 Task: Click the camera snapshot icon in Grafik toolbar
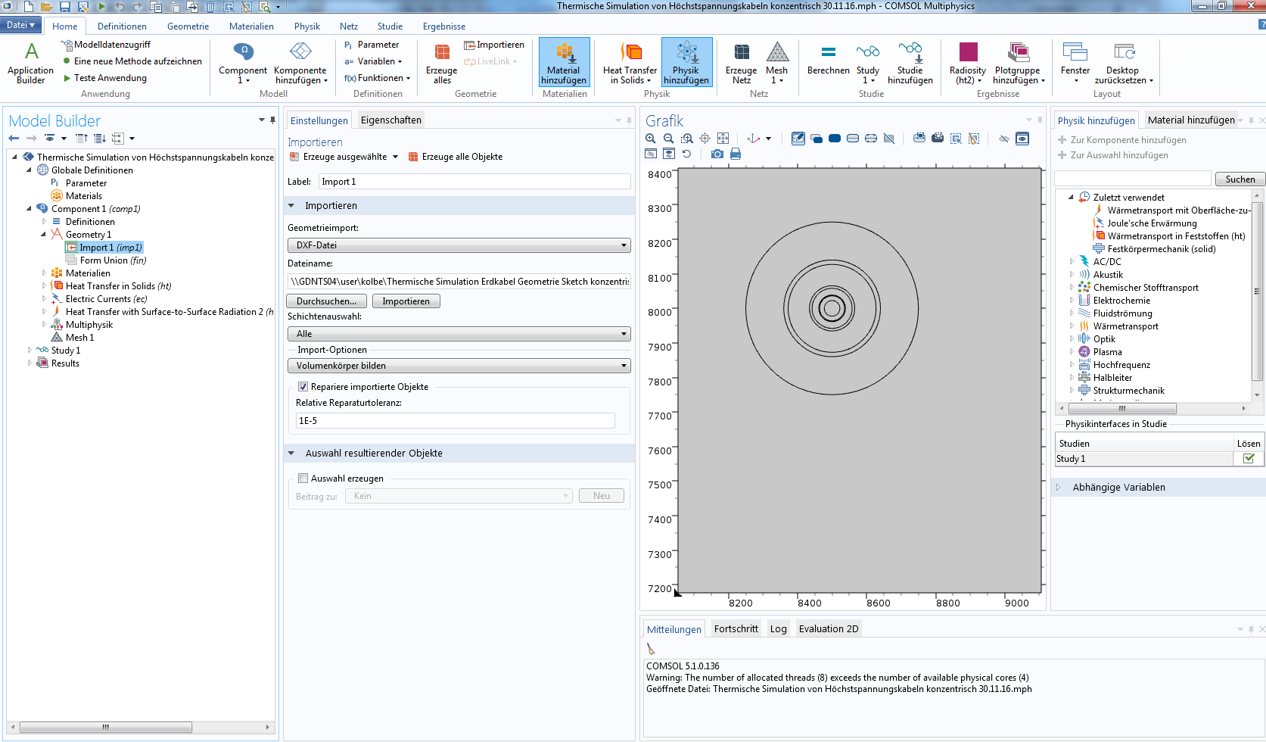(717, 154)
